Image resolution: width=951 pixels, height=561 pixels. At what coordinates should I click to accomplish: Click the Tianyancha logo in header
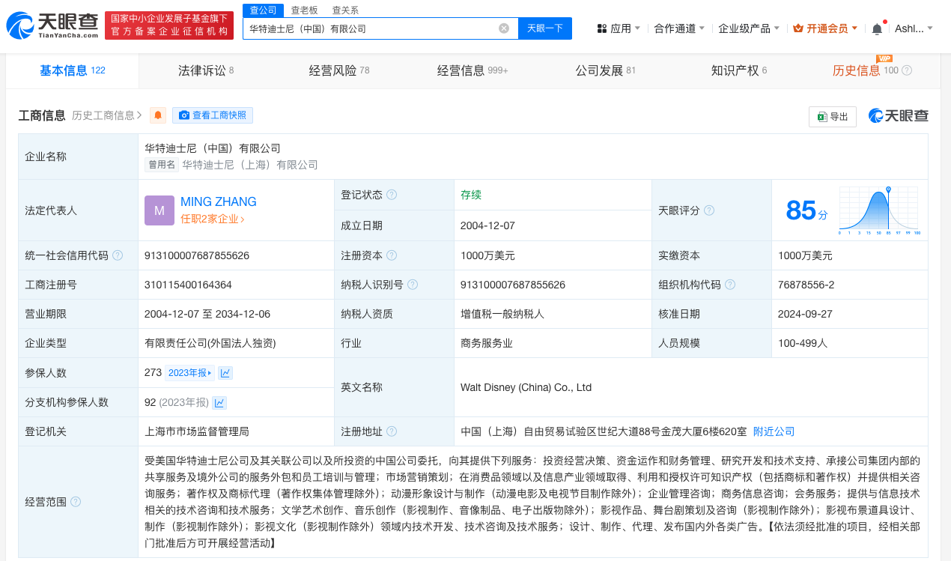[52, 26]
